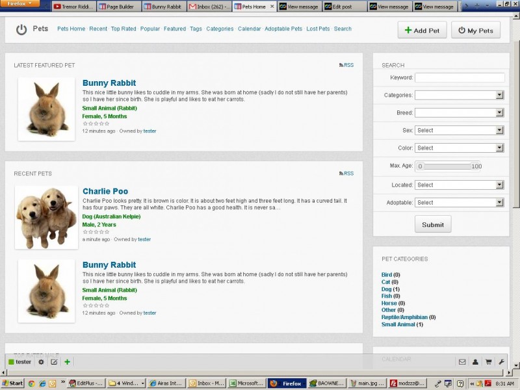
Task: Open the Categories dropdown in Search
Action: 460,95
